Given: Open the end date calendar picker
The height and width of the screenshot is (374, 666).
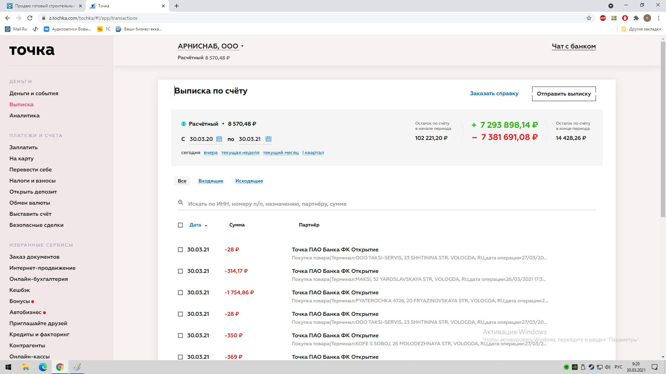Looking at the screenshot, I should tap(268, 139).
